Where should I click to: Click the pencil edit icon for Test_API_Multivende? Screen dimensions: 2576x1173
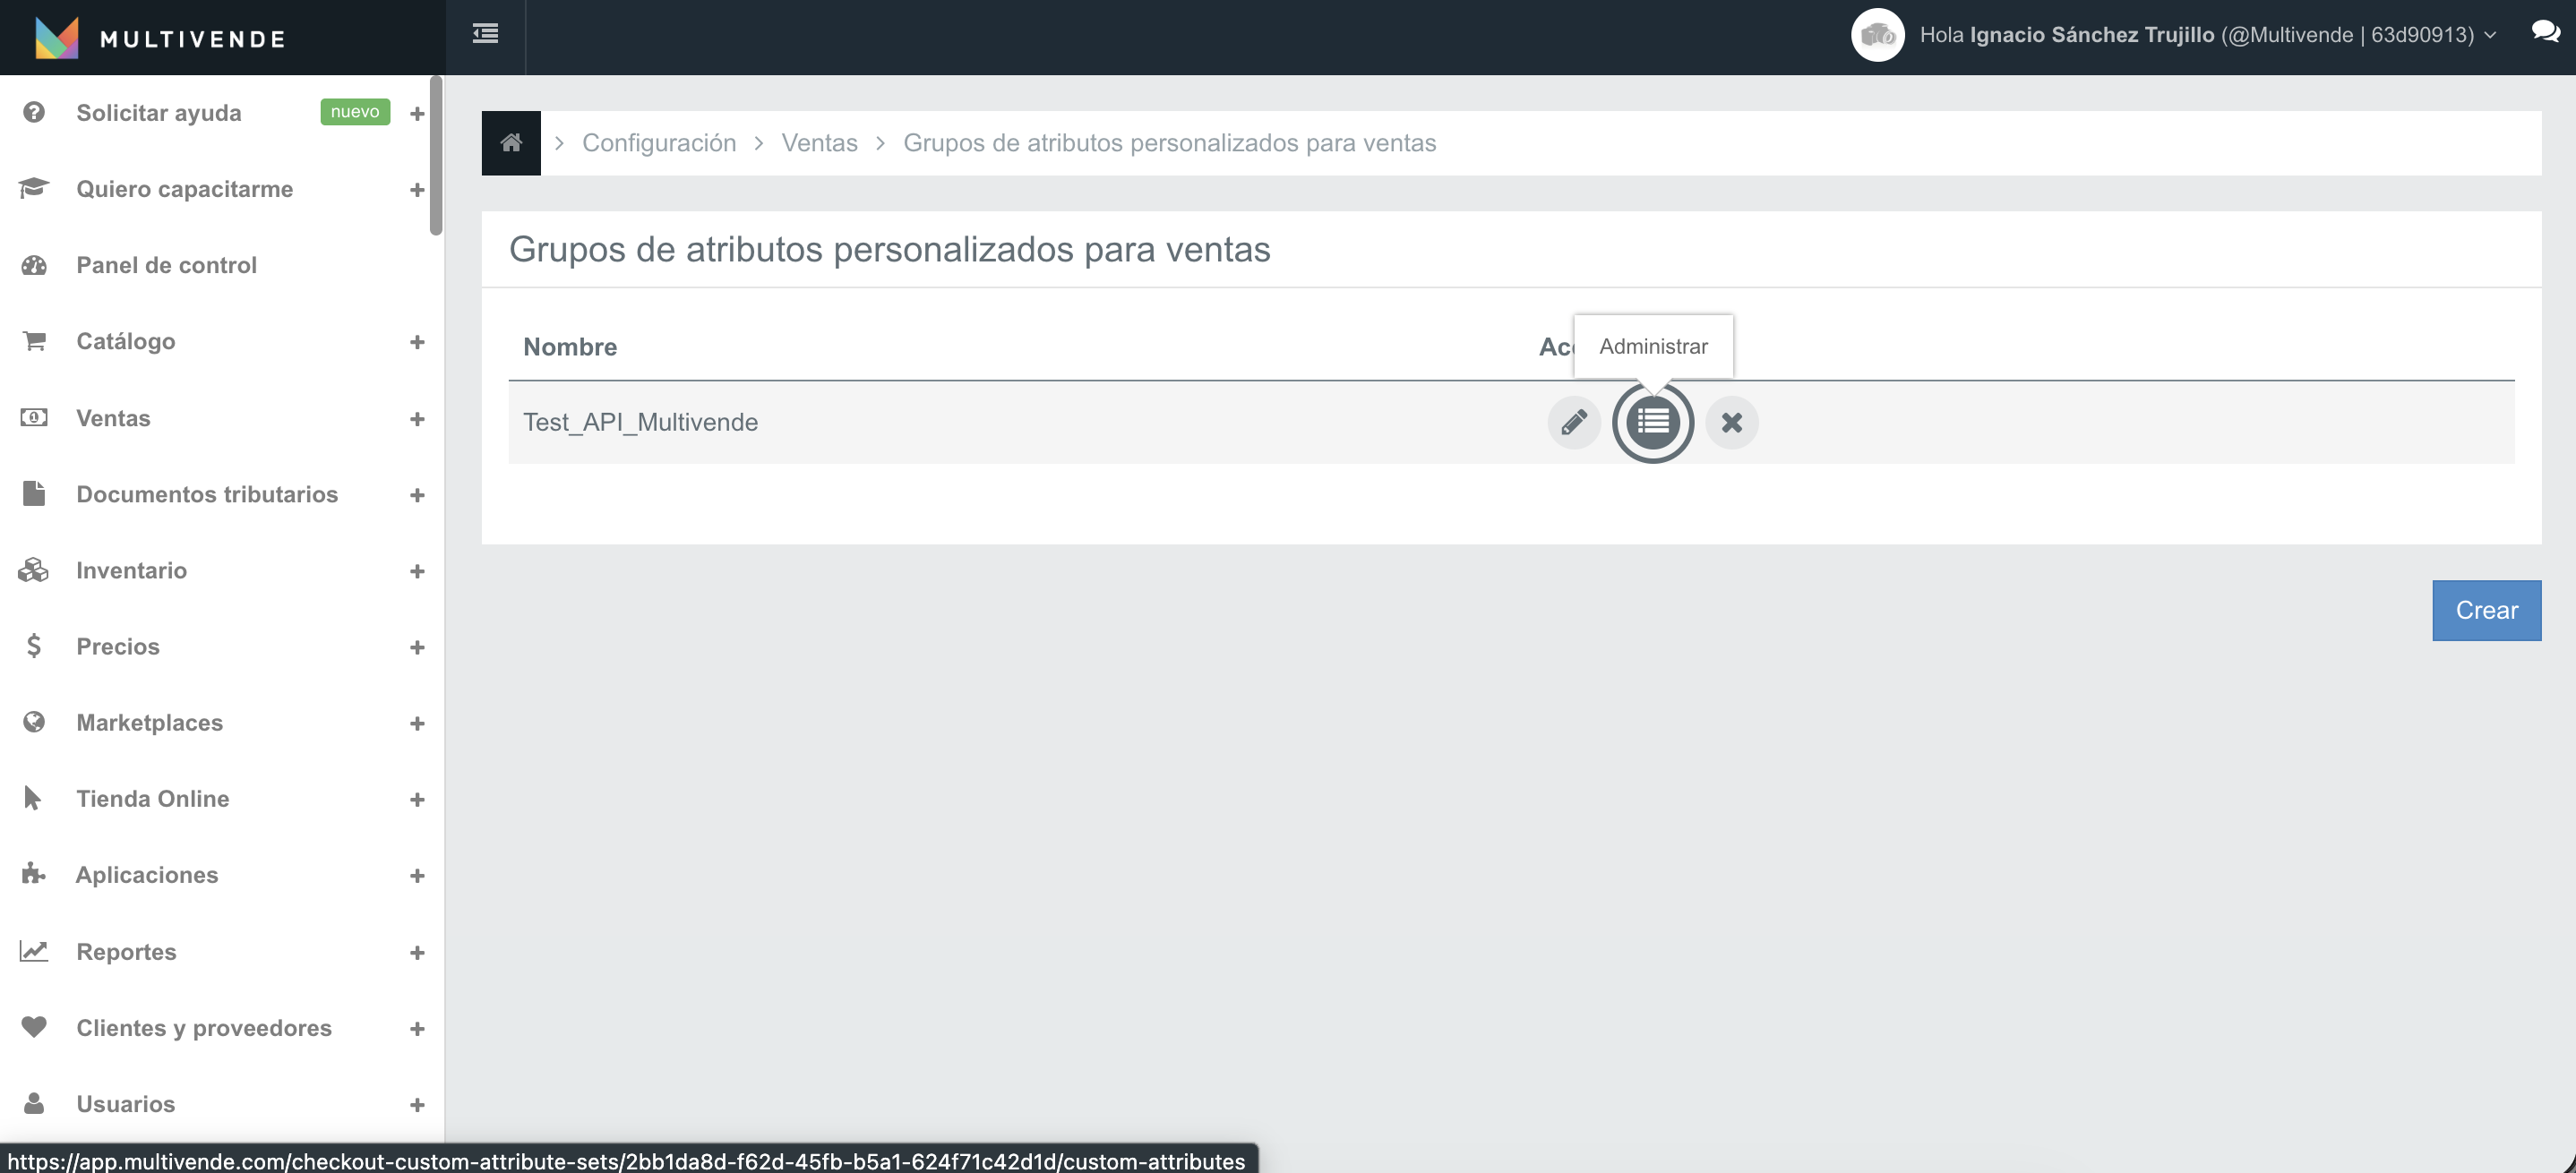click(x=1573, y=422)
